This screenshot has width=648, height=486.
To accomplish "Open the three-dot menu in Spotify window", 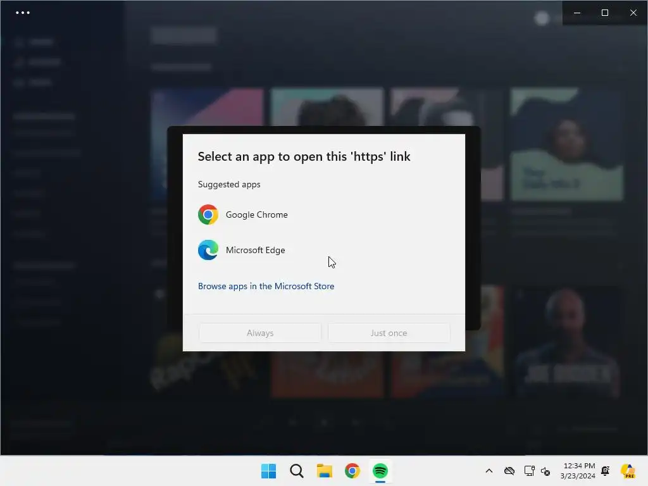I will 23,13.
